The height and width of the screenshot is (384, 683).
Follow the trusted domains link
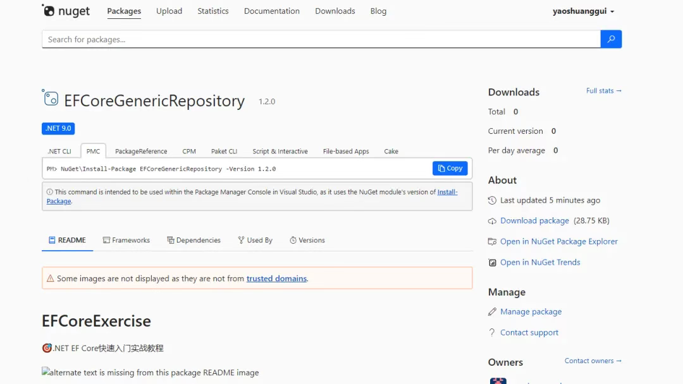tap(276, 279)
